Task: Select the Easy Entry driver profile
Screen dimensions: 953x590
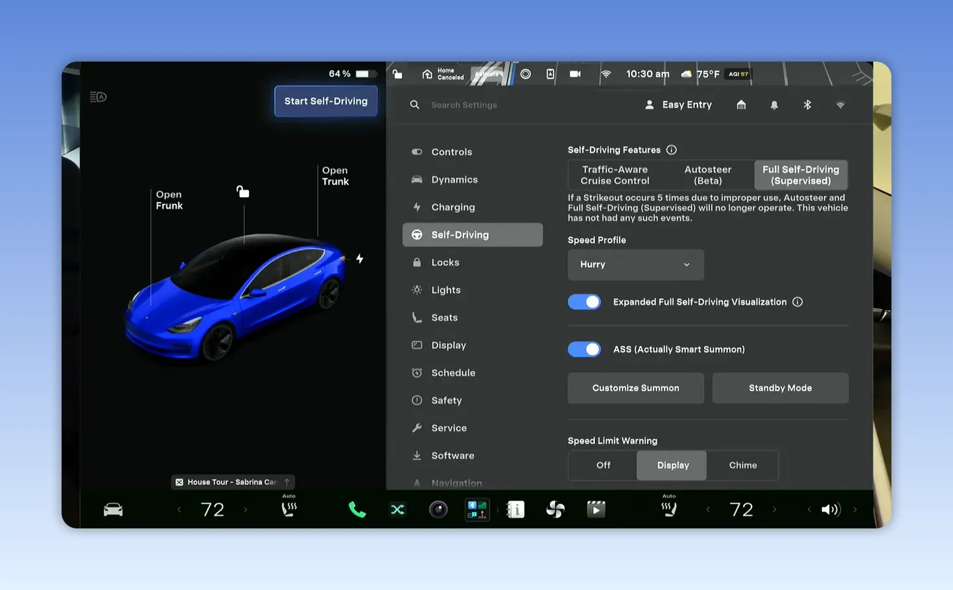Action: (x=678, y=104)
